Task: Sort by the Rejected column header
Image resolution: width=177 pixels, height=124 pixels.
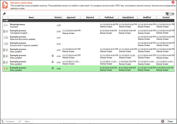Action: tap(90, 17)
